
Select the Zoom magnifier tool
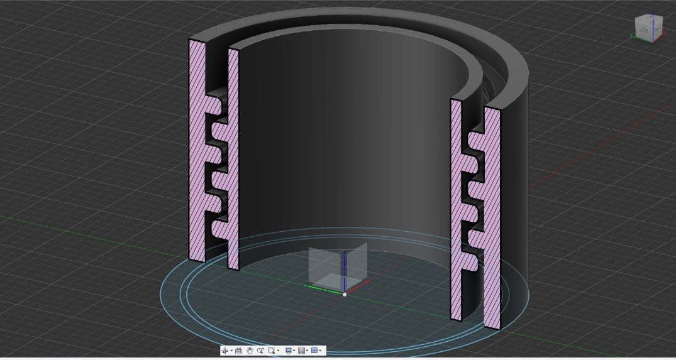click(260, 351)
